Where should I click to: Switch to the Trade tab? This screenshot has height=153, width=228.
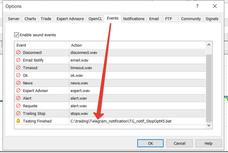click(46, 19)
